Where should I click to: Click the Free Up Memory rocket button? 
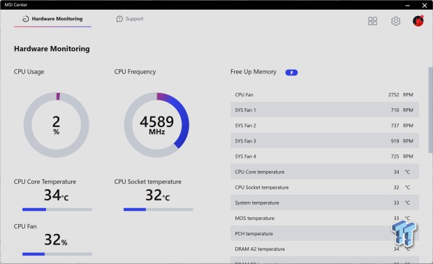coord(291,73)
